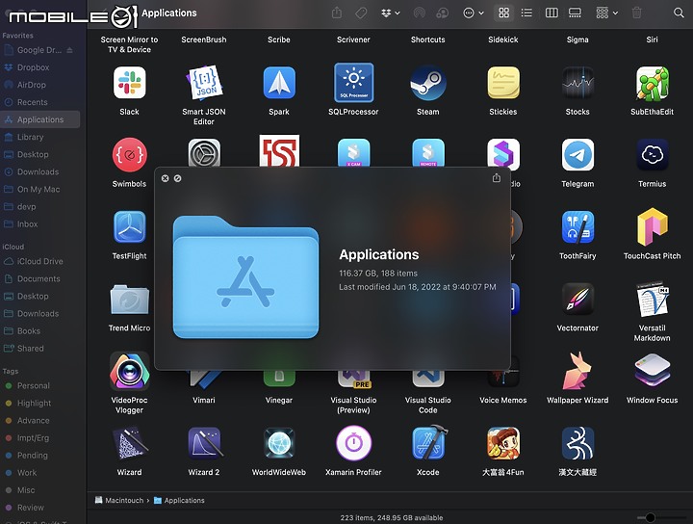Open AirDrop from the sidebar
Viewport: 693px width, 524px height.
(40, 85)
